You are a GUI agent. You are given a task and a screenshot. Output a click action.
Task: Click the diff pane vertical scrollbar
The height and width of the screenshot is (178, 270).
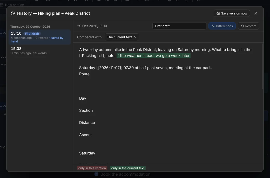[262, 66]
